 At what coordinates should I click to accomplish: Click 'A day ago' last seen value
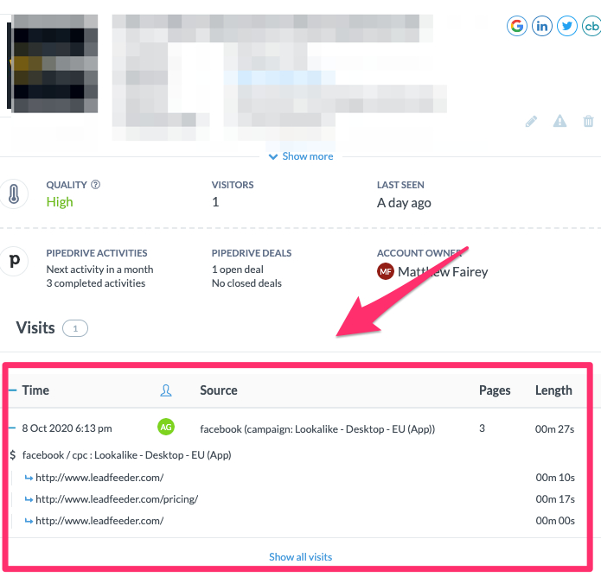point(404,203)
